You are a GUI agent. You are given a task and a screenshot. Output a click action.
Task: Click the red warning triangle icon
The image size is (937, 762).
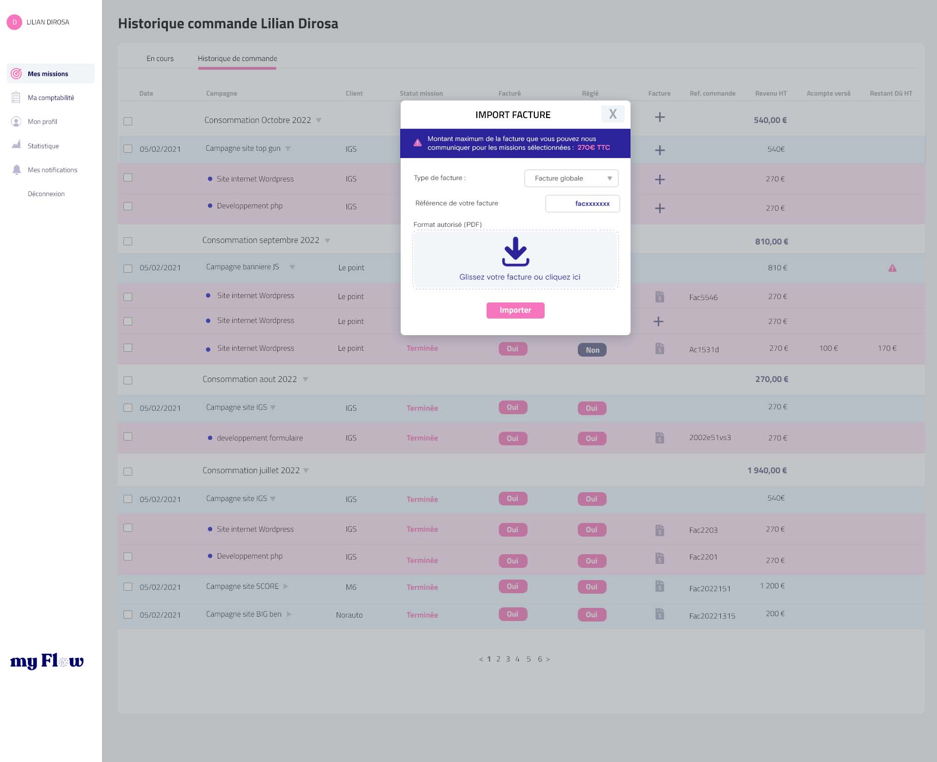(892, 268)
